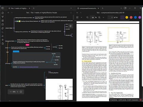Navigate forward in the mind map pane
The height and width of the screenshot is (107, 143).
[x=12, y=12]
